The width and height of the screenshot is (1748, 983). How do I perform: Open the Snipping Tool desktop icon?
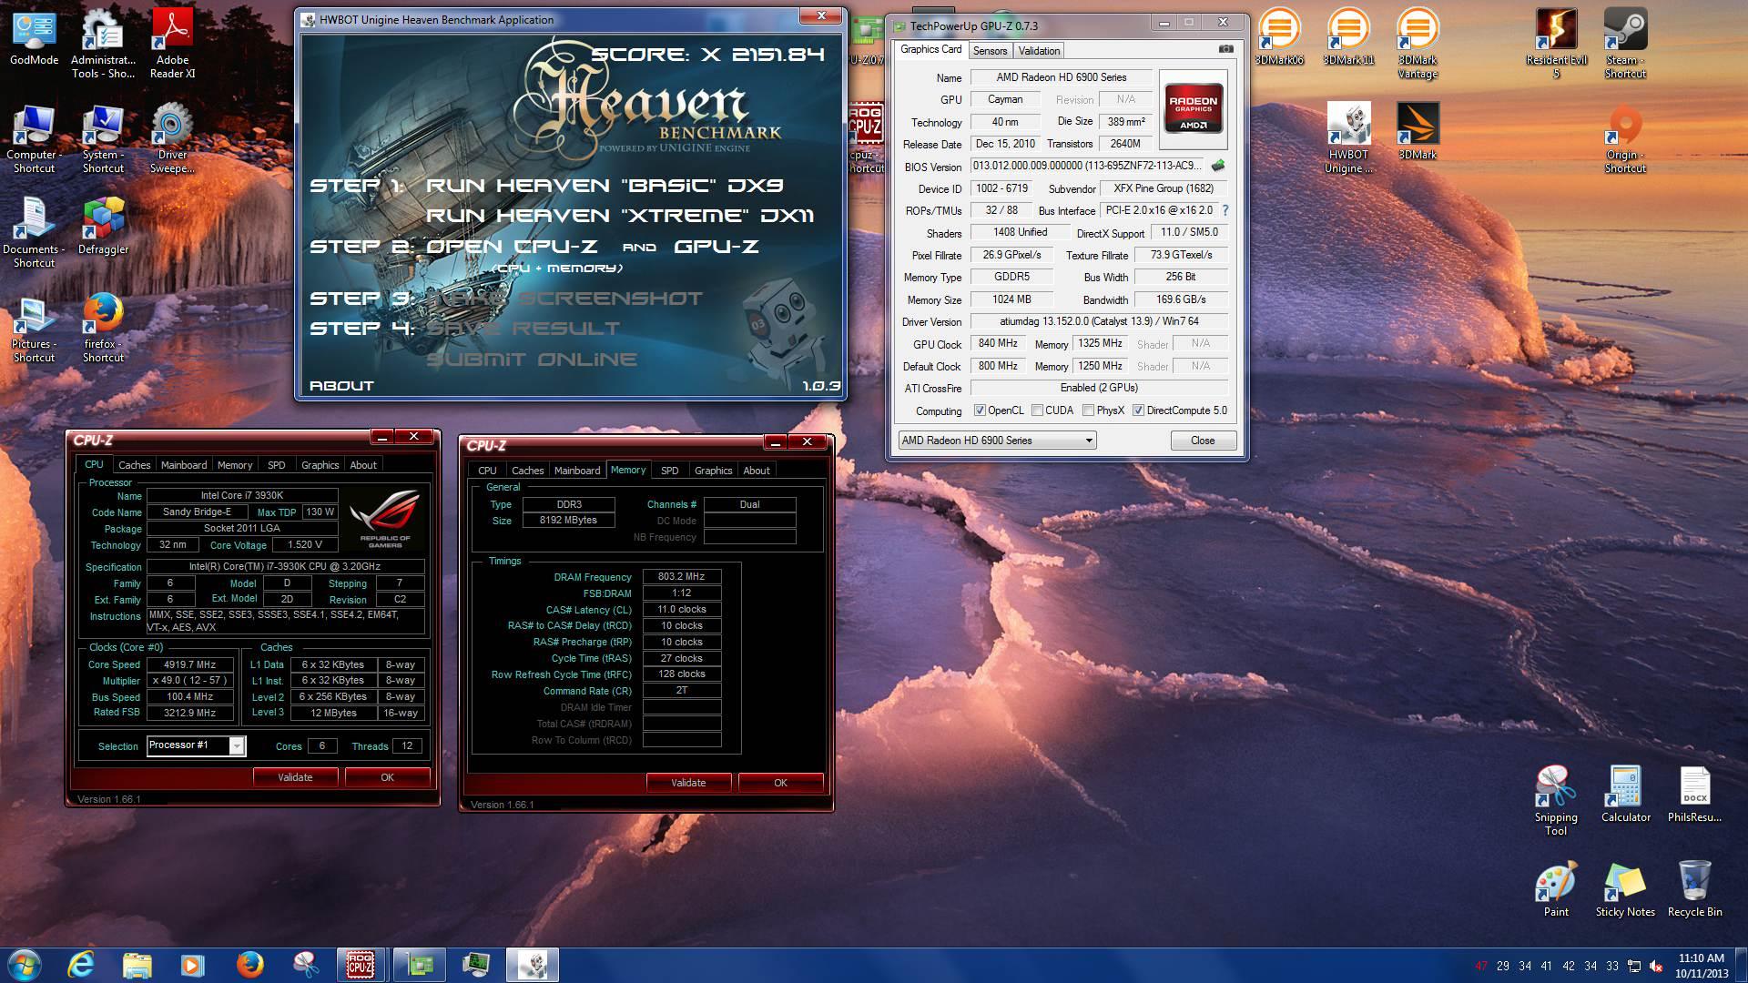1556,801
